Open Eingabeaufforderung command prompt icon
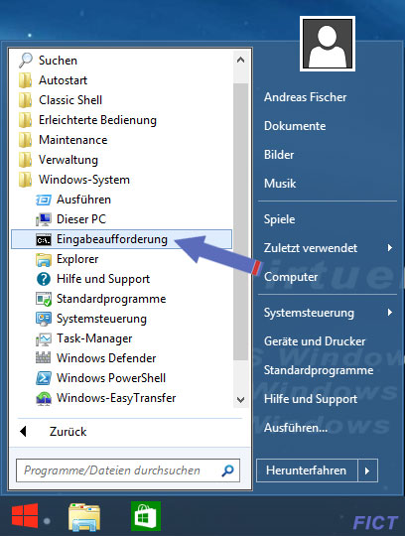The height and width of the screenshot is (536, 405). coord(44,239)
